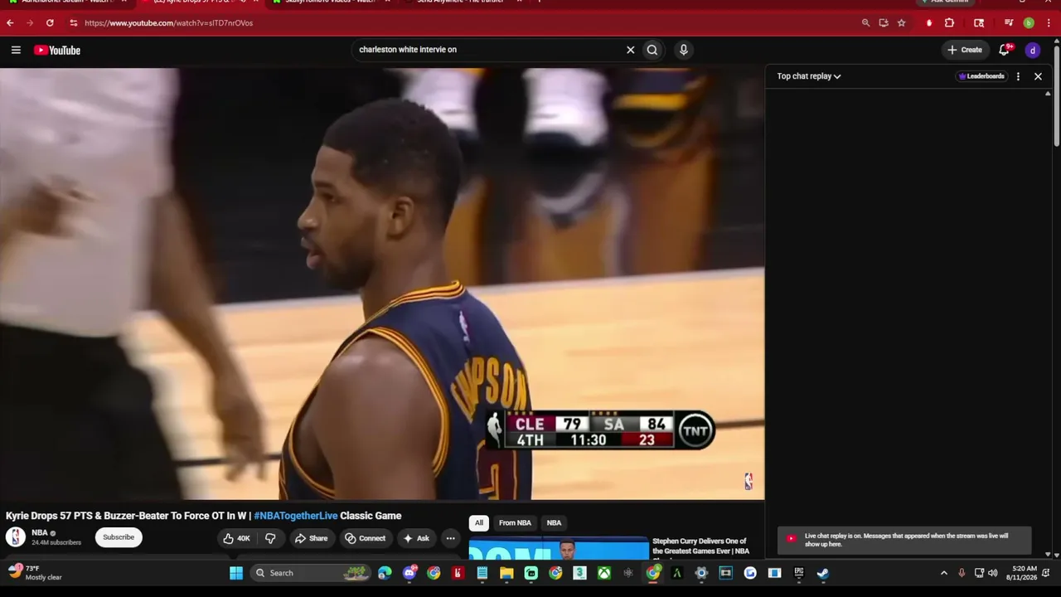The width and height of the screenshot is (1061, 597).
Task: Open the Stephen Curry recommended video thumbnail
Action: pos(559,550)
